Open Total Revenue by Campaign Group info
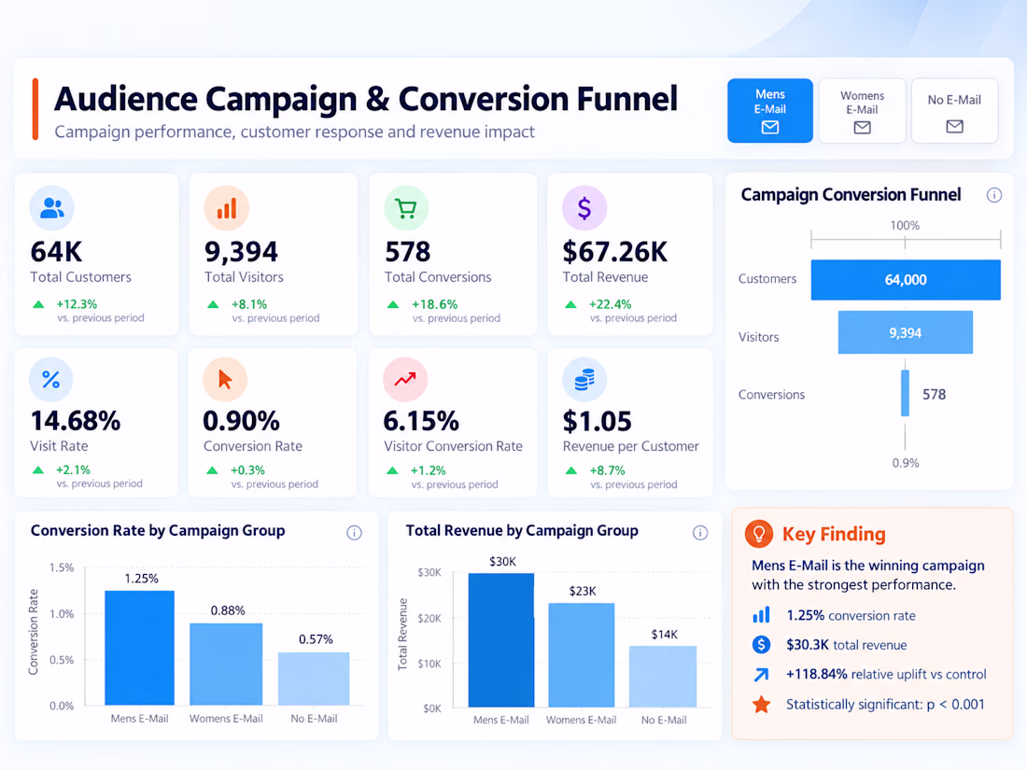1027x770 pixels. [700, 532]
